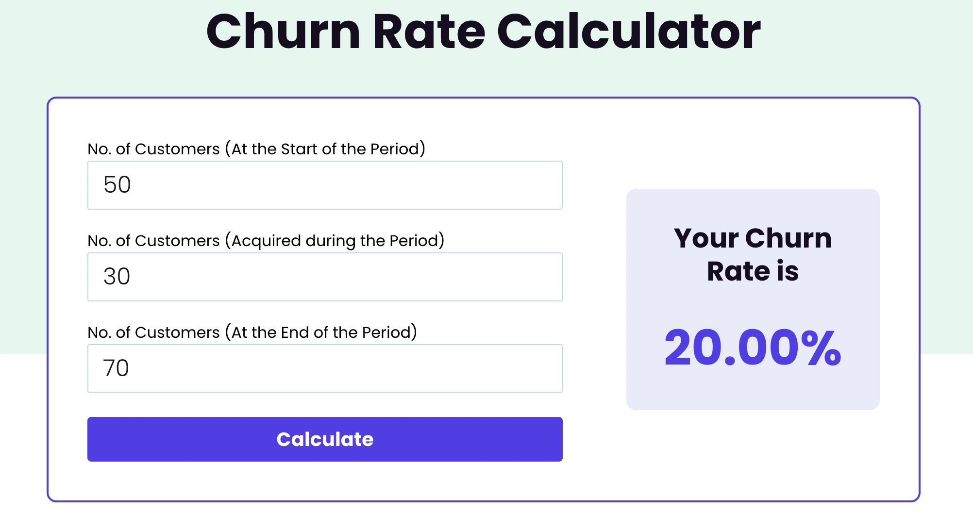The width and height of the screenshot is (973, 531).
Task: Place cursor on the value 30
Action: point(117,277)
